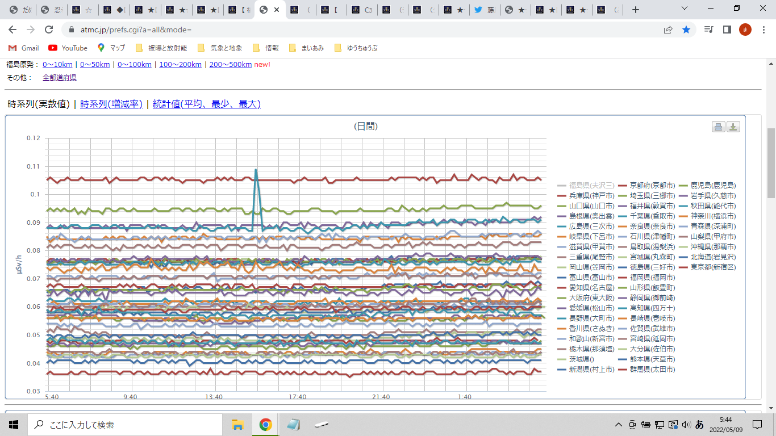Image resolution: width=776 pixels, height=436 pixels.
Task: Toggle 北海道(岩見沢) legend entry
Action: point(708,257)
